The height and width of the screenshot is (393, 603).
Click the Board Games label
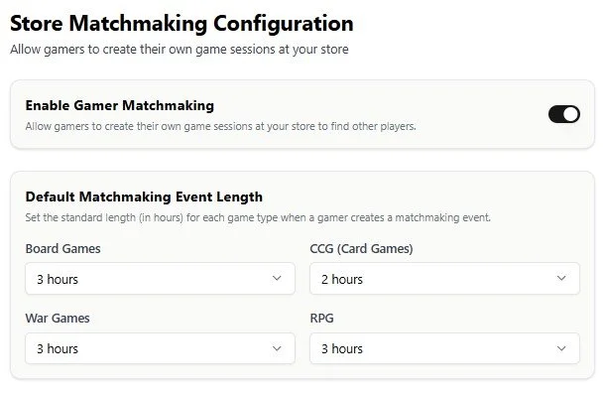coord(63,249)
